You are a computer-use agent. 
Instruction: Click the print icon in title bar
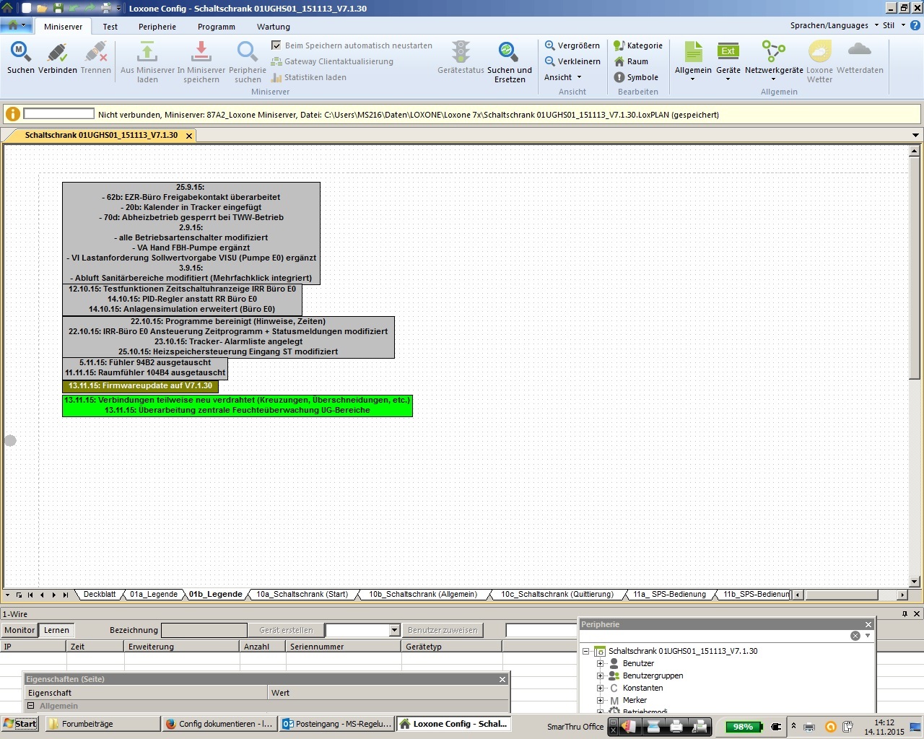(106, 8)
